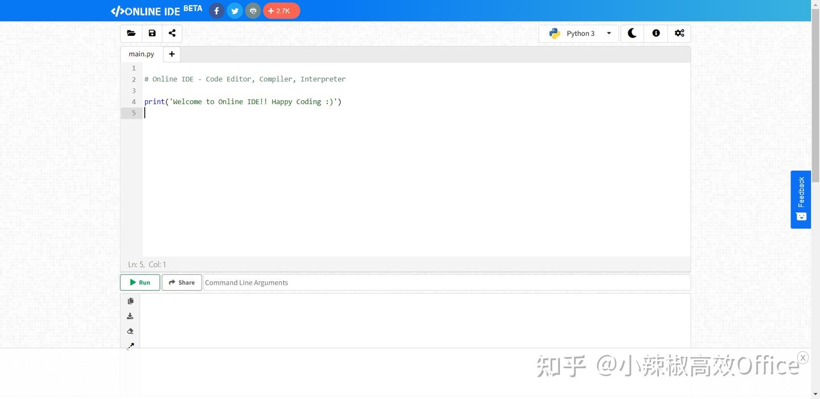Image resolution: width=820 pixels, height=399 pixels.
Task: Share the page on Twitter
Action: (235, 10)
